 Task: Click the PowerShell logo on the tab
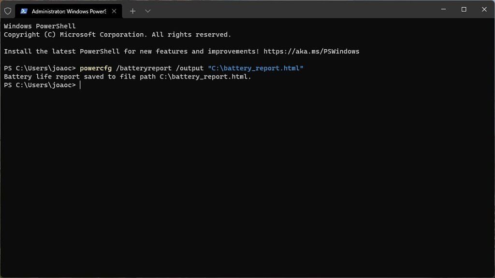point(23,10)
